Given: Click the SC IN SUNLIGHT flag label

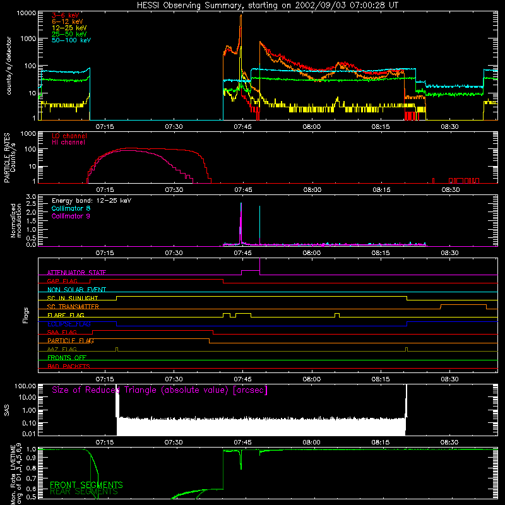Looking at the screenshot, I should (x=73, y=298).
